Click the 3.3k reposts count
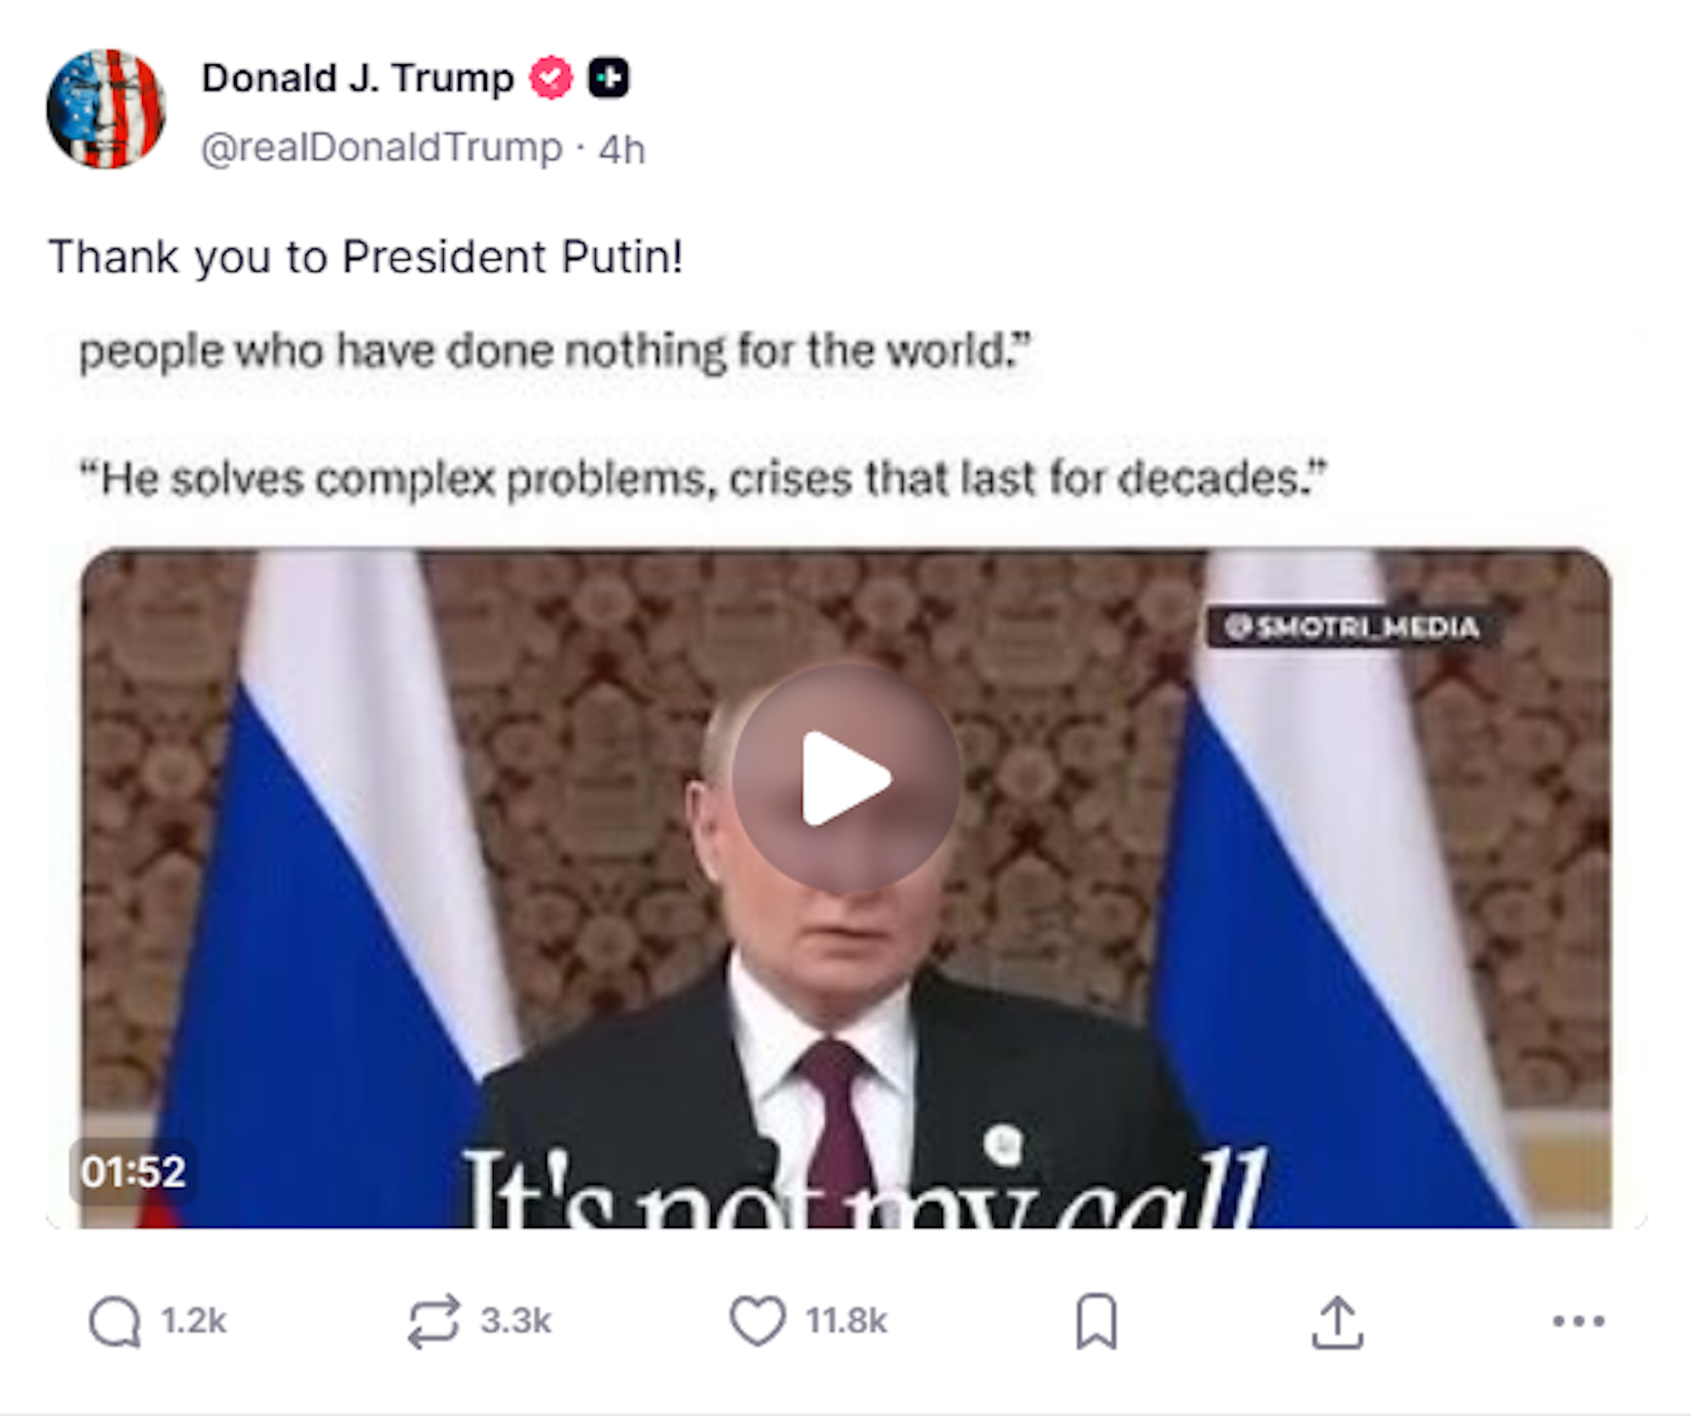This screenshot has width=1691, height=1416. point(516,1321)
